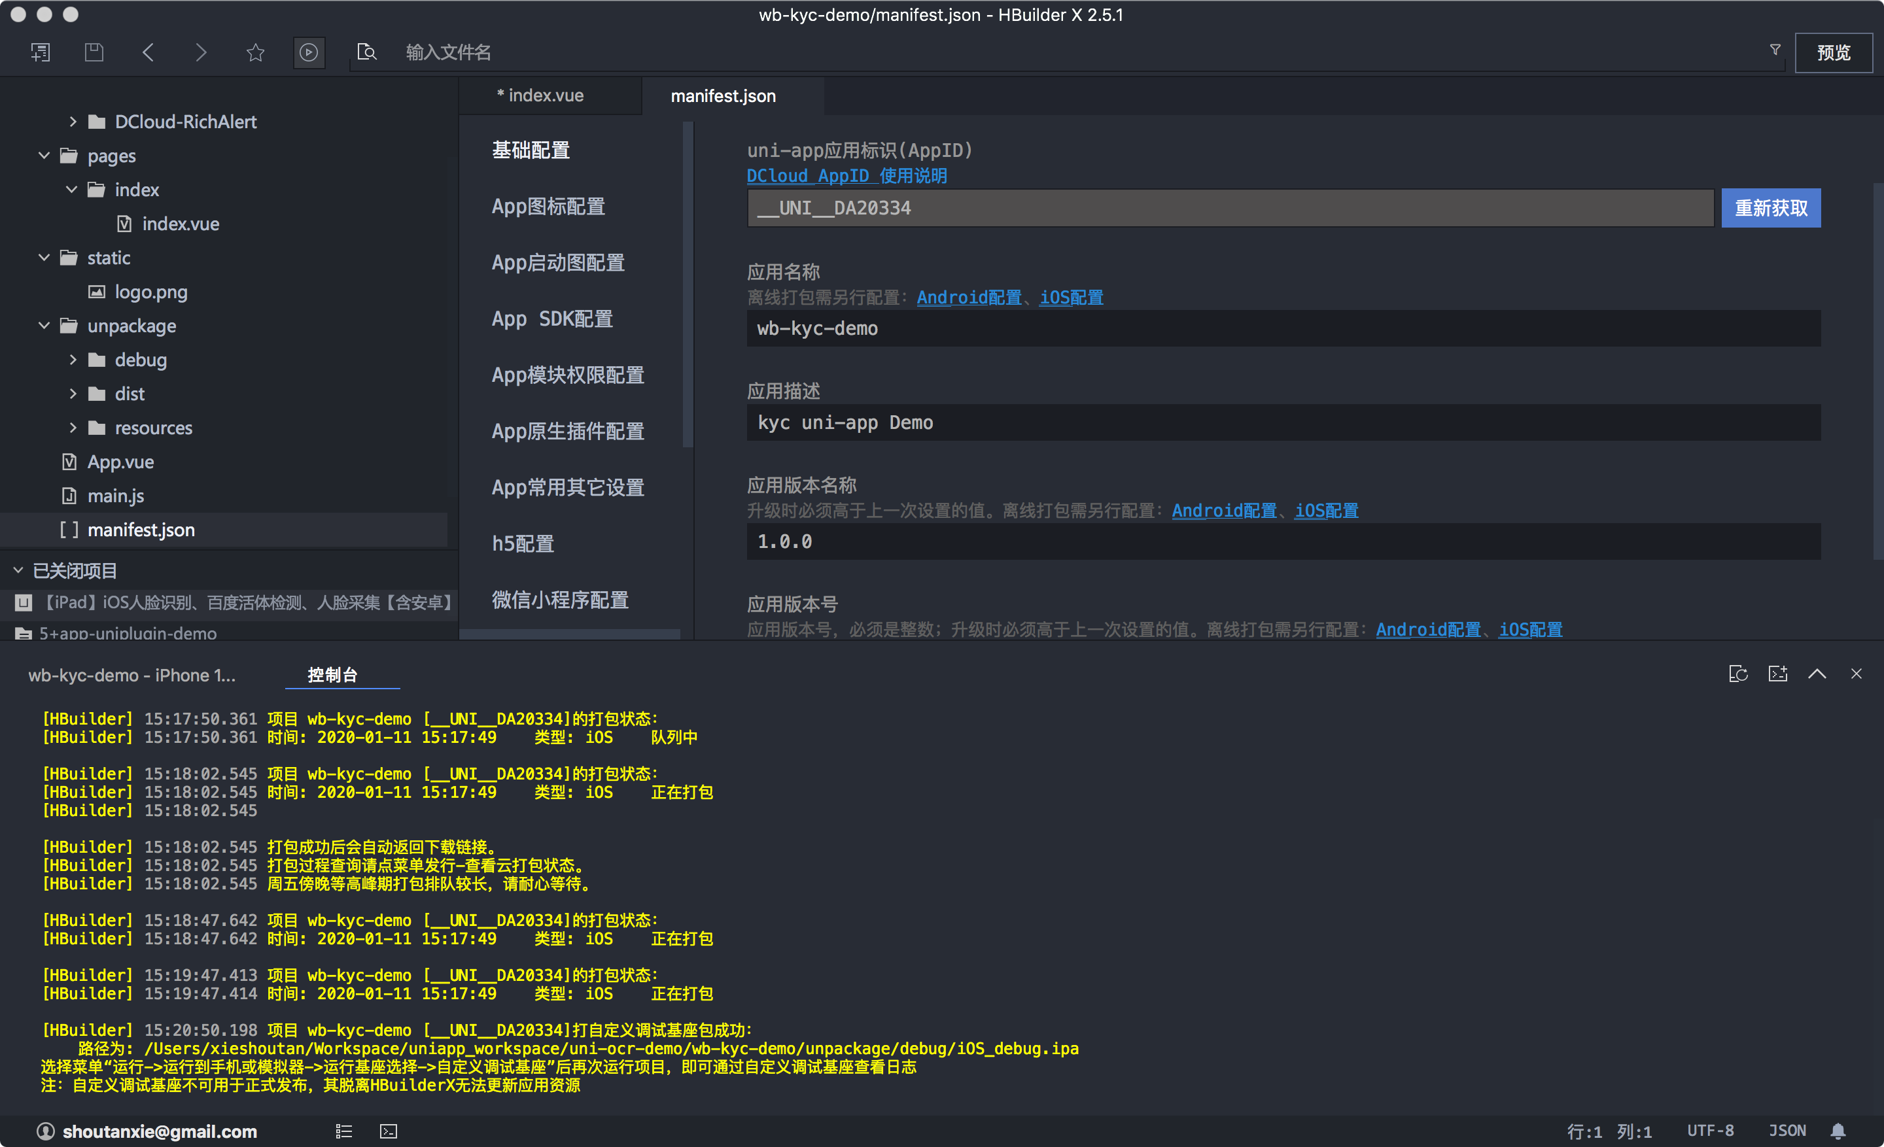Screen dimensions: 1884x1147
Task: Open App启动图配置 section
Action: tap(558, 263)
